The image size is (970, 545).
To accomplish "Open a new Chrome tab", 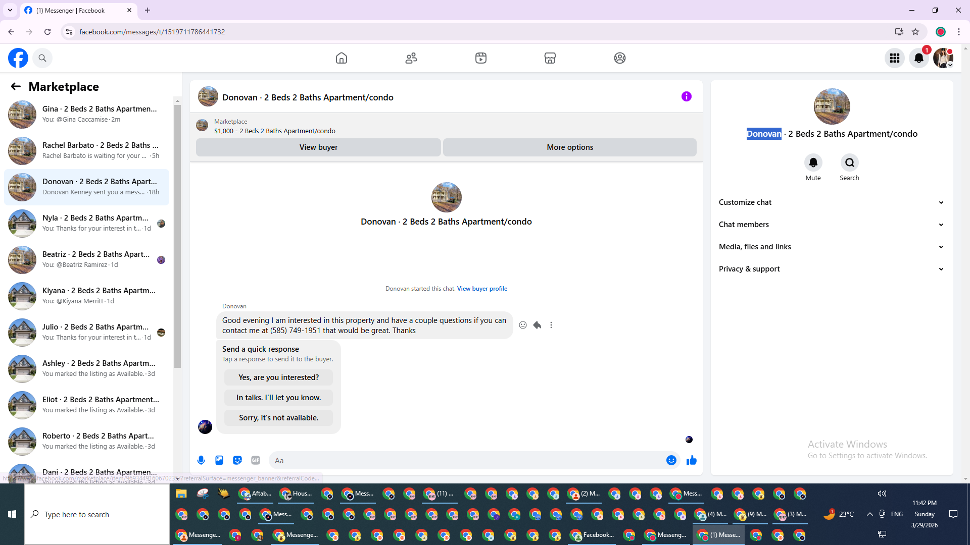I will pos(148,10).
